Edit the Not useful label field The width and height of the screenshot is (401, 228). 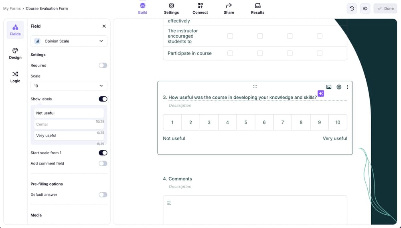point(69,113)
